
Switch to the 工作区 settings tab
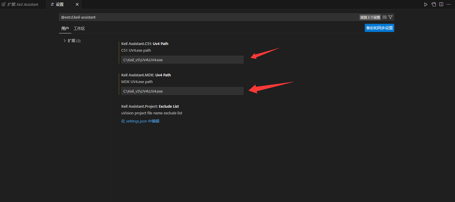79,28
